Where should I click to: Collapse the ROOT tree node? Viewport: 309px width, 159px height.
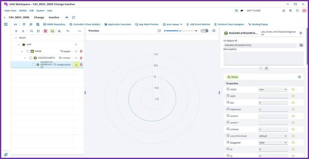click(16, 38)
